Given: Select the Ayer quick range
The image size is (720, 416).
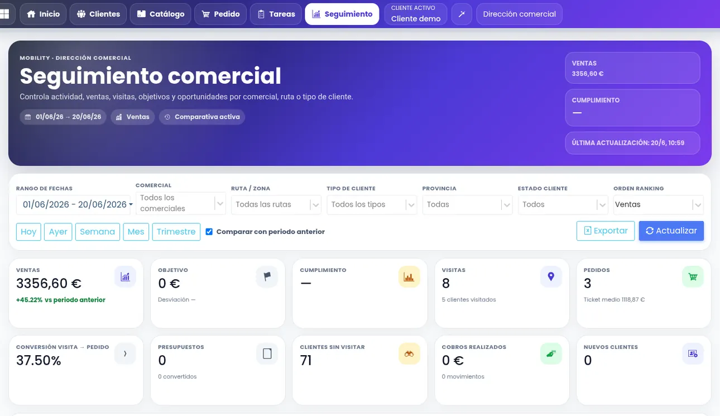Looking at the screenshot, I should [x=58, y=232].
